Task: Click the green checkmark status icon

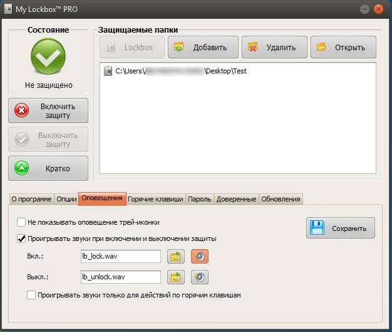Action: [48, 56]
